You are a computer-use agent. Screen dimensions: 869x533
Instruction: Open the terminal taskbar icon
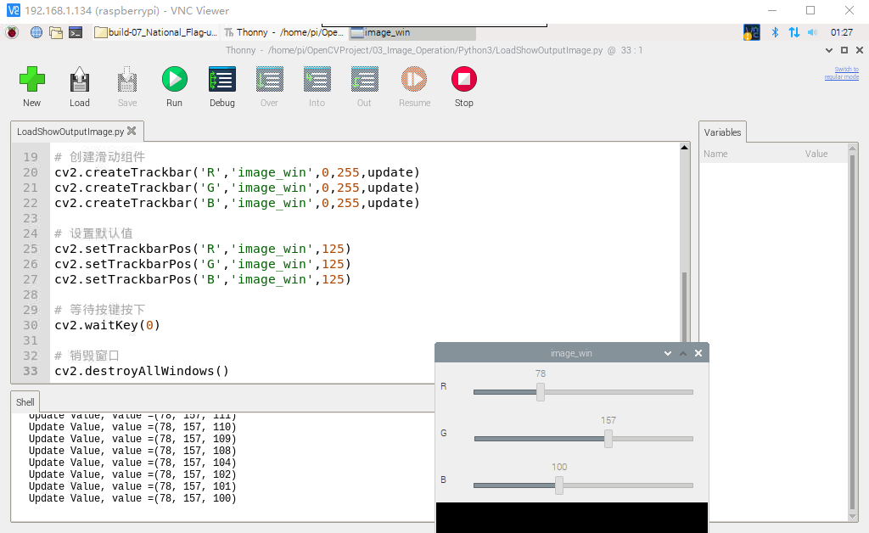[x=76, y=33]
